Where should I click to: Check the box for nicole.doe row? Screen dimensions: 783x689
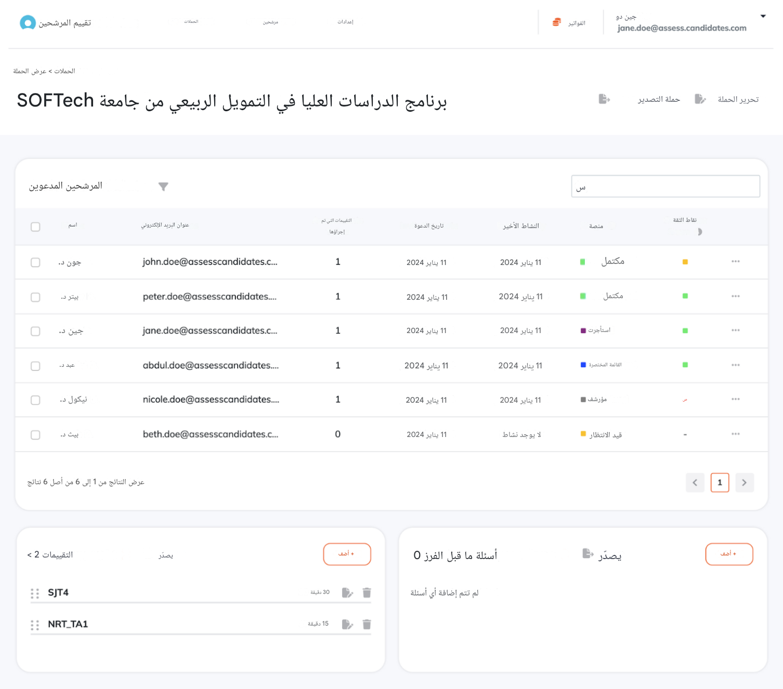click(35, 400)
